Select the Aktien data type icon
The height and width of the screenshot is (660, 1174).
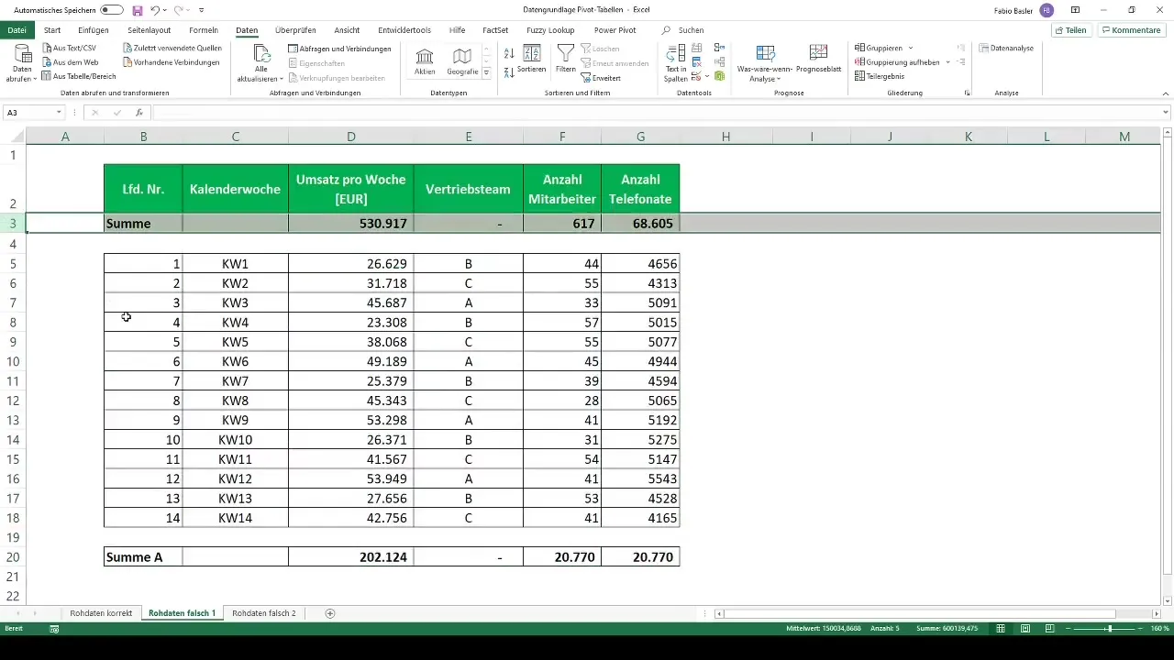pos(425,61)
